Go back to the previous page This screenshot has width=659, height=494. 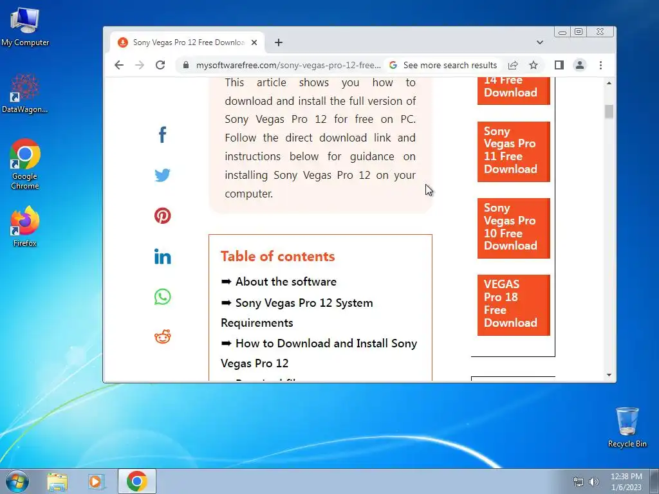point(119,65)
